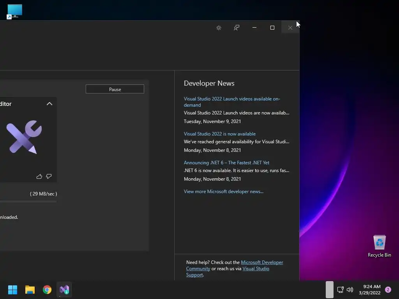Open the send feedback icon in title bar

(237, 28)
